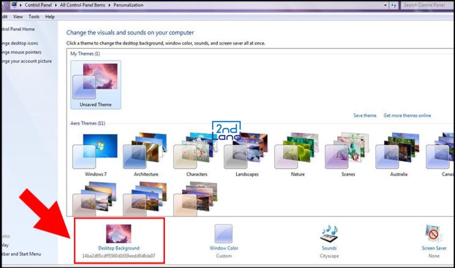Expand arrow after All Control Panel Items
This screenshot has width=455, height=268.
[x=109, y=5]
